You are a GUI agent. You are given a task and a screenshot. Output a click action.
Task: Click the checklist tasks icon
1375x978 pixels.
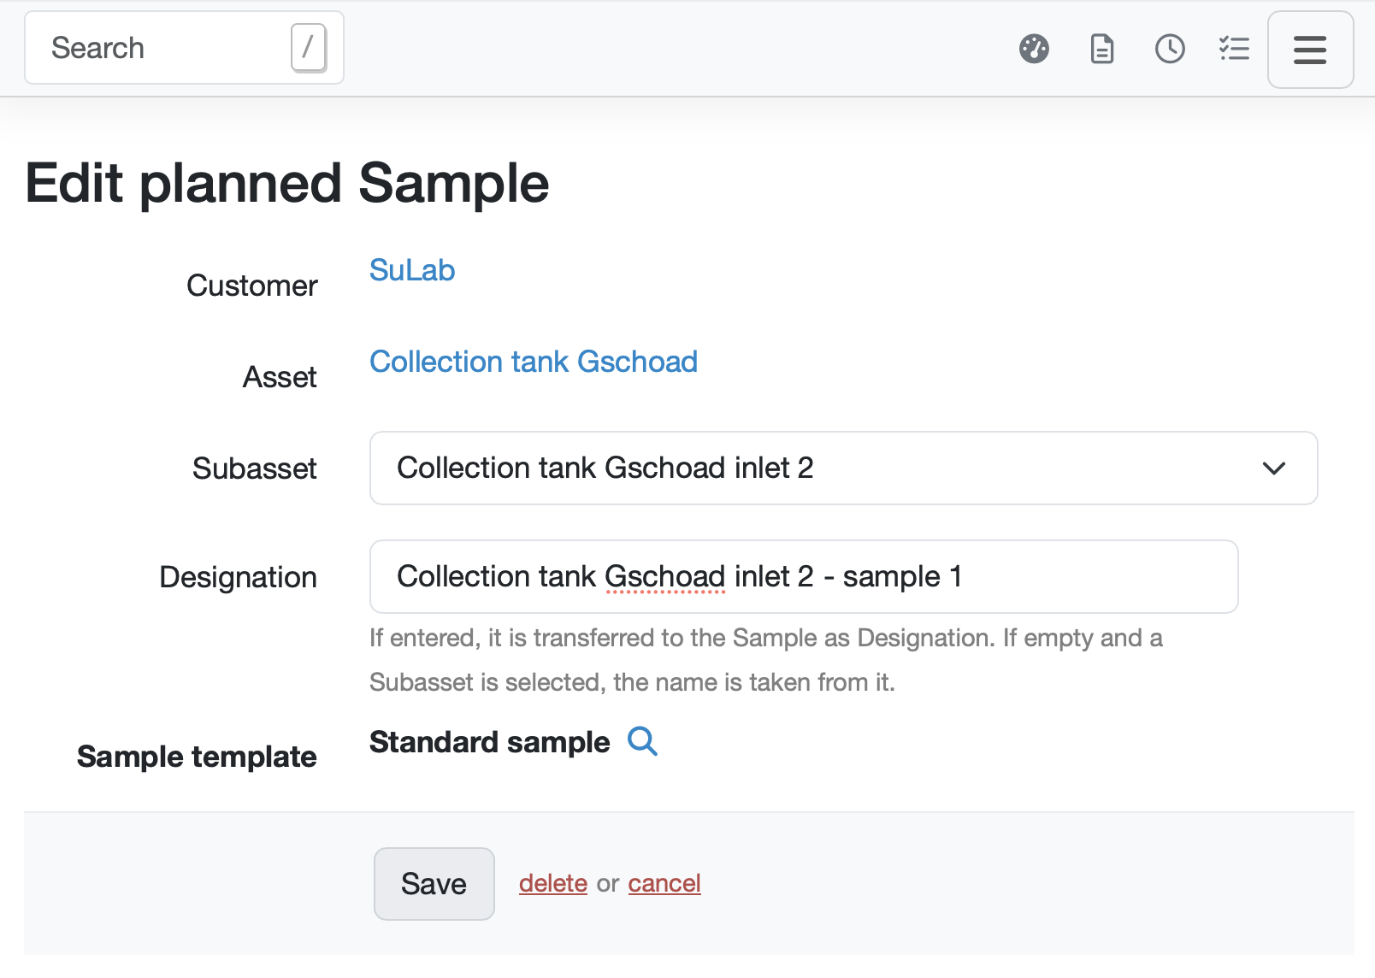pos(1234,49)
